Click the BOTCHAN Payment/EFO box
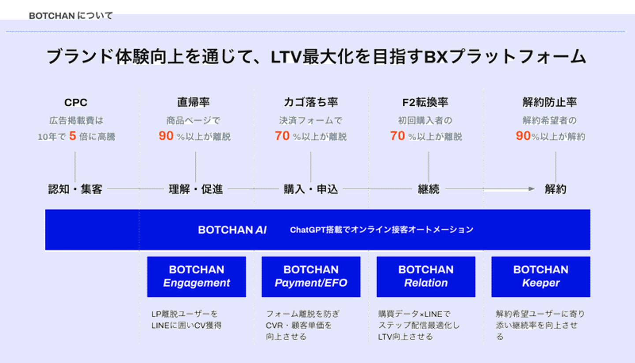Screen dimensions: 635x363 tap(311, 277)
